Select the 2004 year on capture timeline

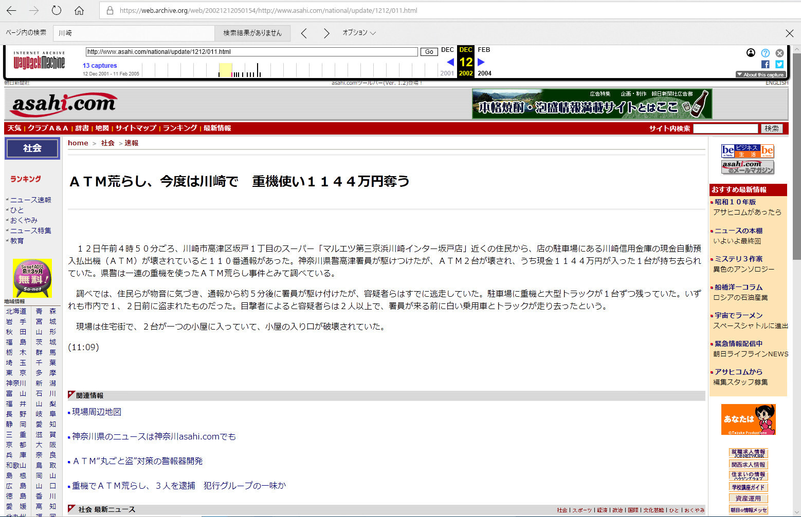484,73
